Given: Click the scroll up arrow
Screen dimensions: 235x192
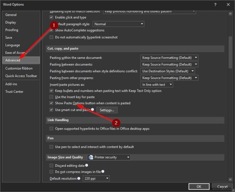Looking at the screenshot, I should tap(230, 14).
